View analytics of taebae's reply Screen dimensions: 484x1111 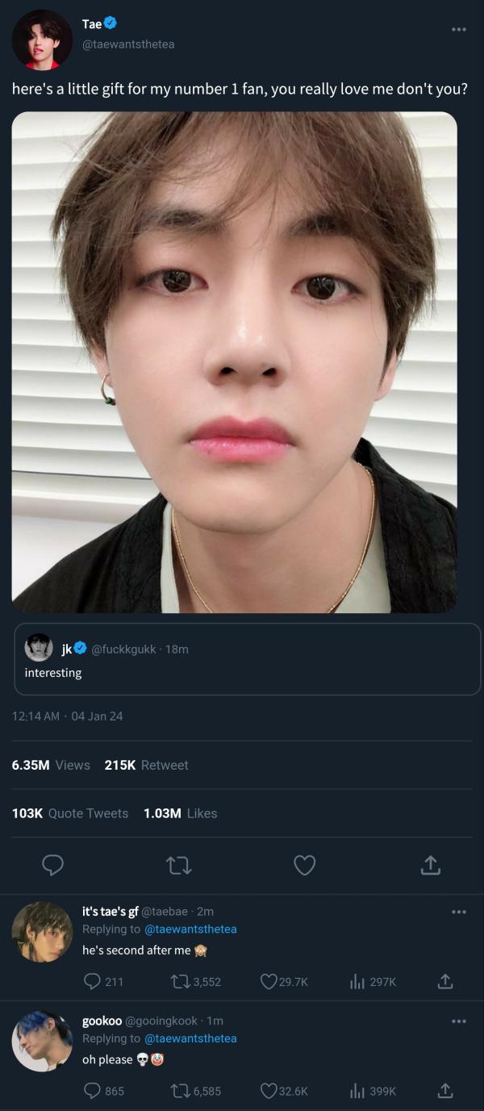coord(357,981)
